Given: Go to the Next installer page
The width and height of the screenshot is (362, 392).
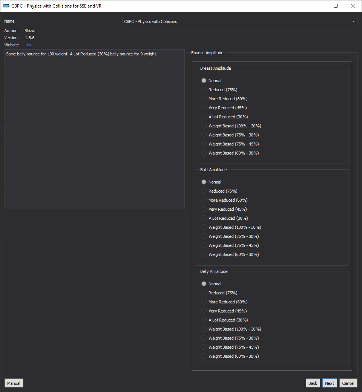Looking at the screenshot, I should click(330, 383).
